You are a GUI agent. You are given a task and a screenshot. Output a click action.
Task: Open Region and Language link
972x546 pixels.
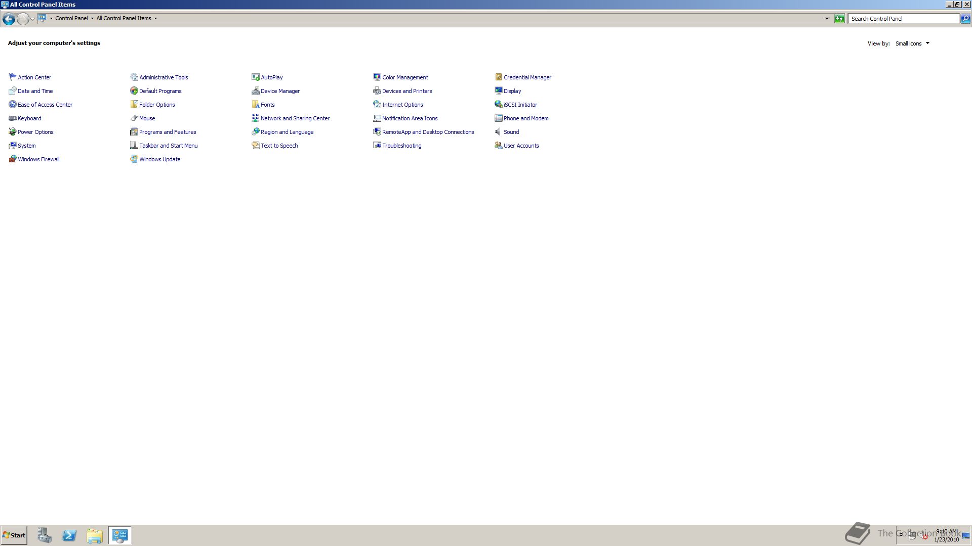(x=287, y=132)
